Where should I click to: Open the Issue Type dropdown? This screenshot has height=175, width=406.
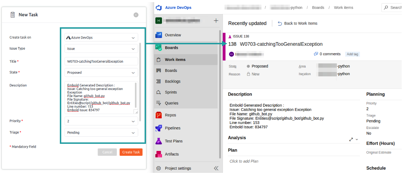[x=101, y=49]
